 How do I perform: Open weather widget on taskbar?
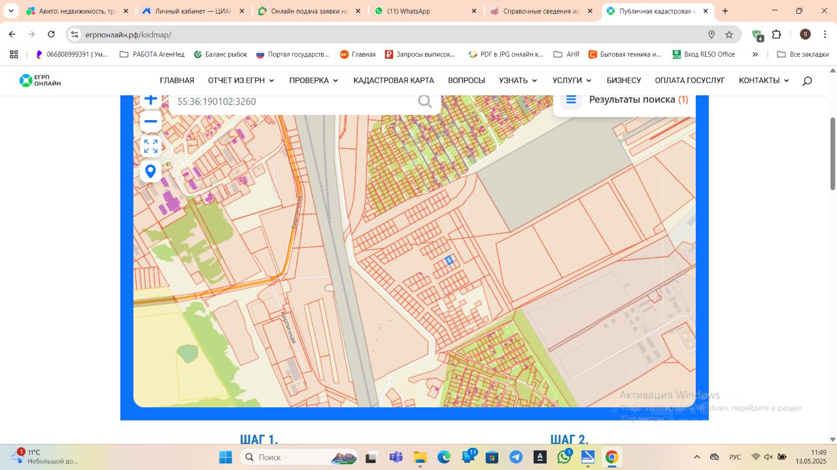tap(44, 456)
